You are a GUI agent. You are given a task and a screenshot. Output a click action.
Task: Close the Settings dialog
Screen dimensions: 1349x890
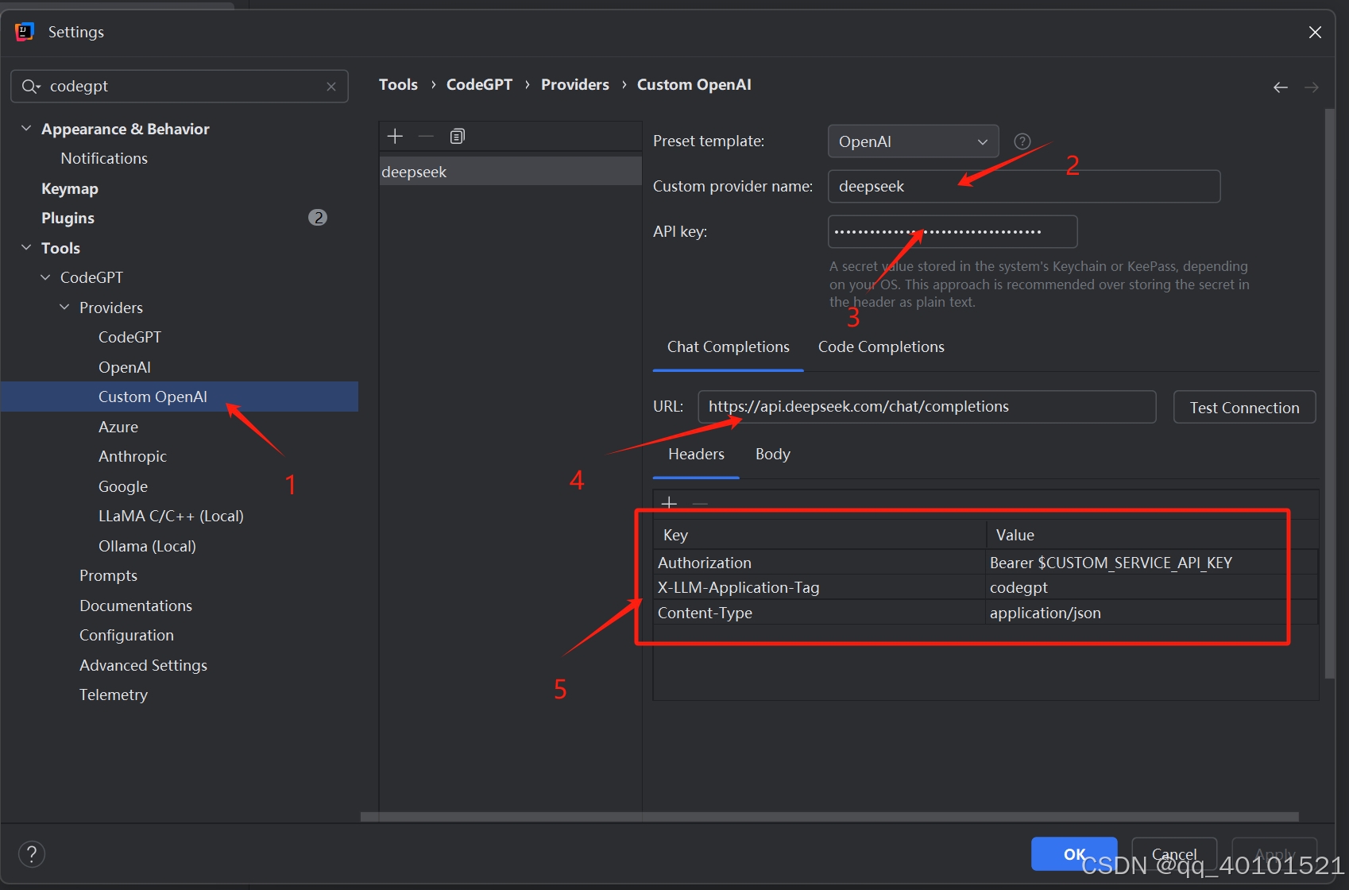(1315, 32)
